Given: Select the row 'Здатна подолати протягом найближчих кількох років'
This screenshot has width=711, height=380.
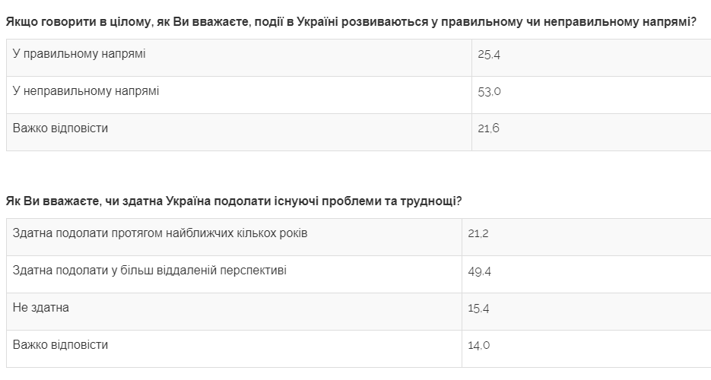Looking at the screenshot, I should coord(160,233).
